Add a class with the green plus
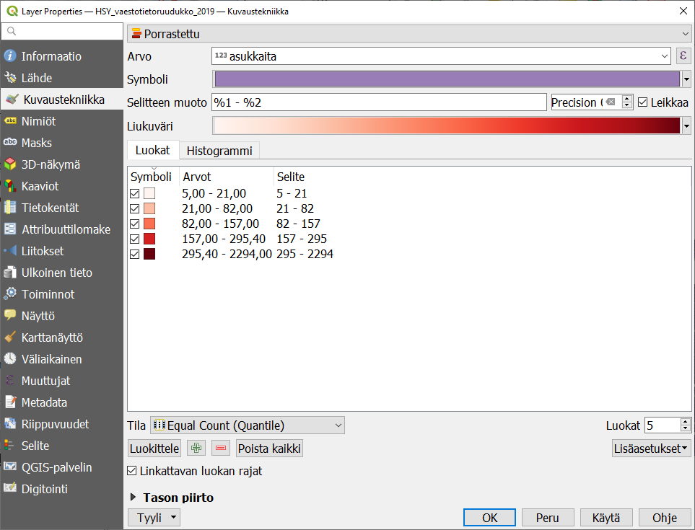Screen dimensions: 695x530 coord(196,448)
